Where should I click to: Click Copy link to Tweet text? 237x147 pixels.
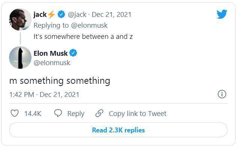[138, 114]
